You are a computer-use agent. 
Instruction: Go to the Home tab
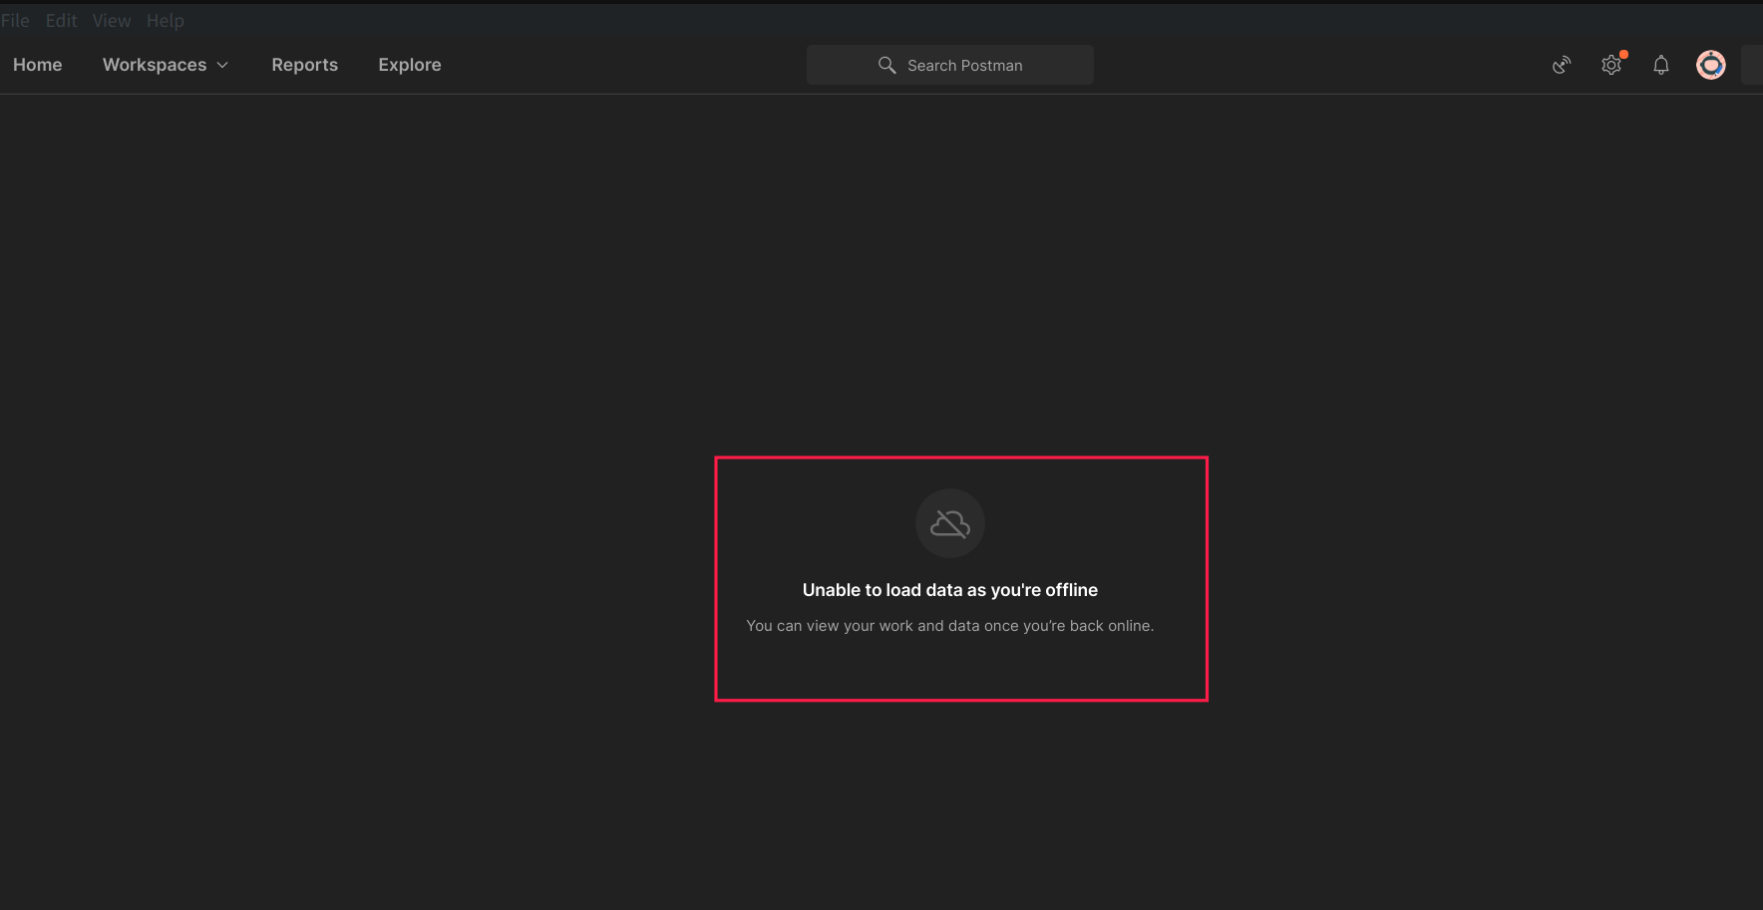[x=38, y=65]
